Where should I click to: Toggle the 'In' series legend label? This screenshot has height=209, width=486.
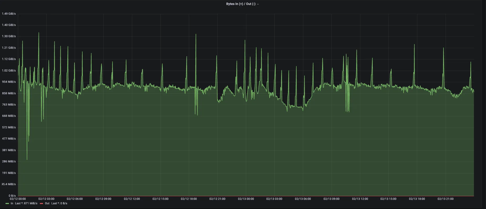(12, 203)
